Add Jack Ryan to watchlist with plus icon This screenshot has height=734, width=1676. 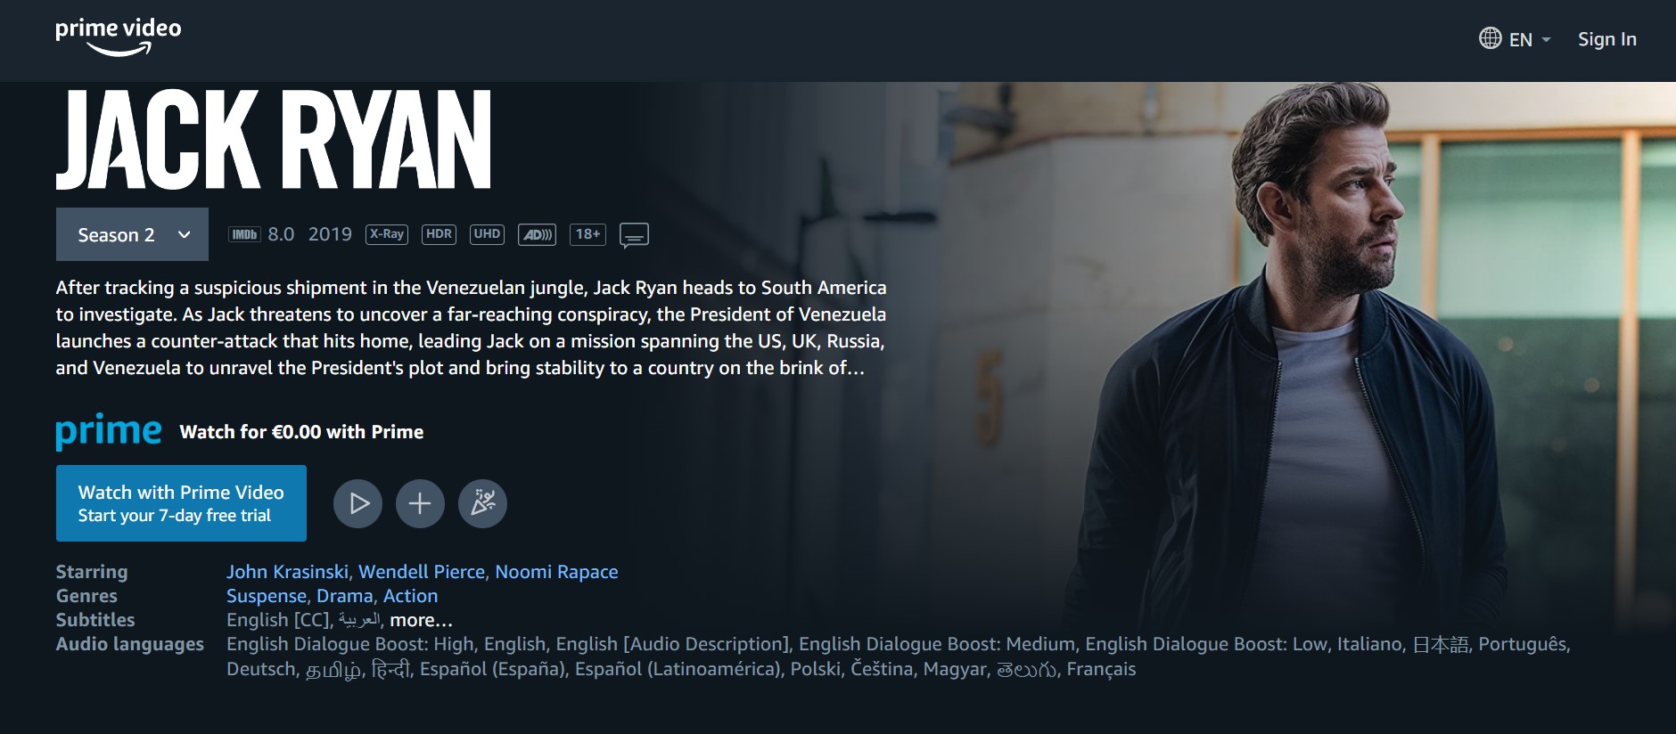coord(420,503)
